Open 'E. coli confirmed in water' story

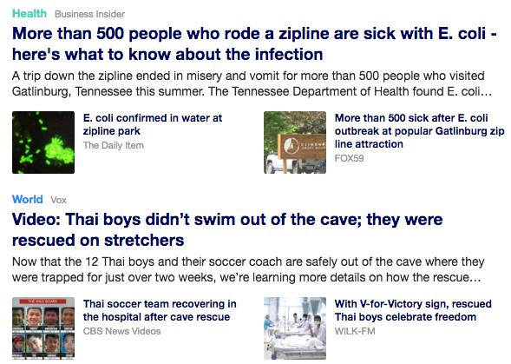coord(153,124)
